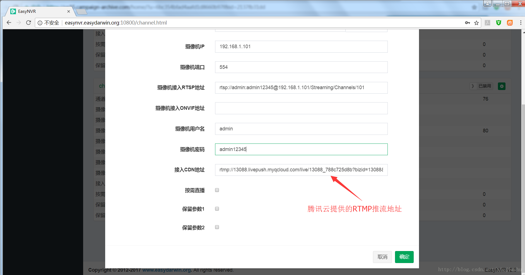This screenshot has height=275, width=525.
Task: Click the 摄像机用户名 field
Action: click(x=301, y=129)
